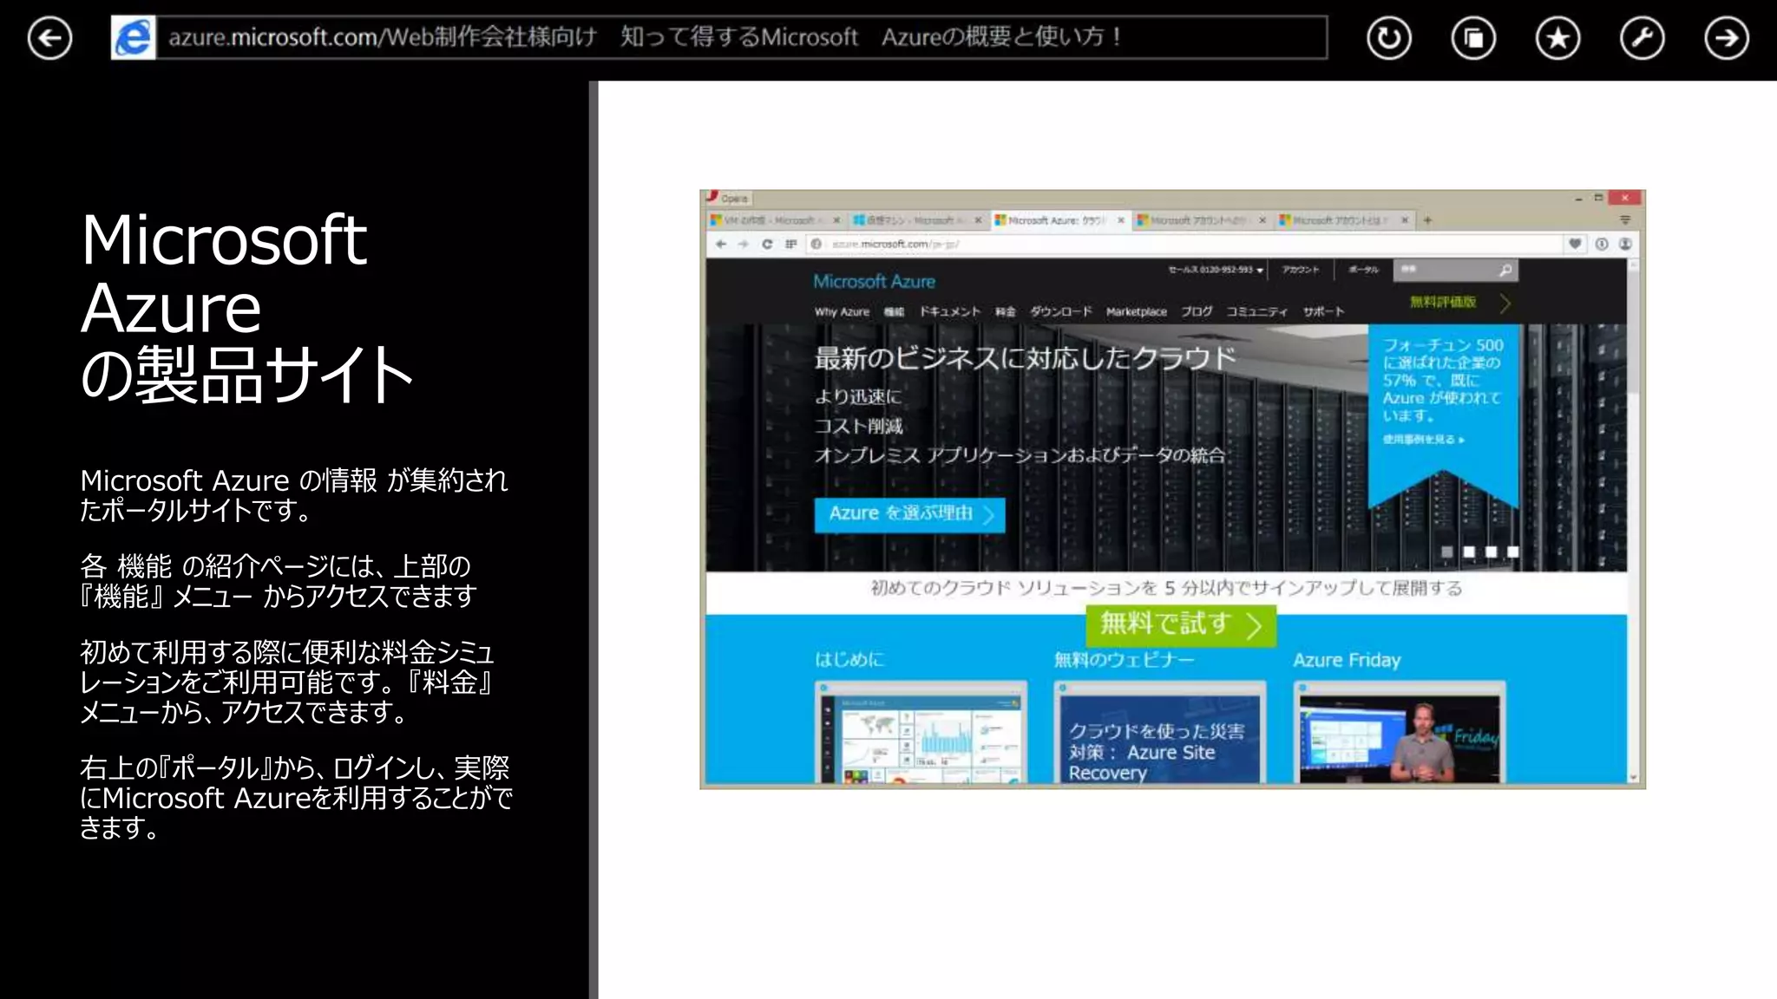Open the サポート menu item
1777x999 pixels.
1323,311
